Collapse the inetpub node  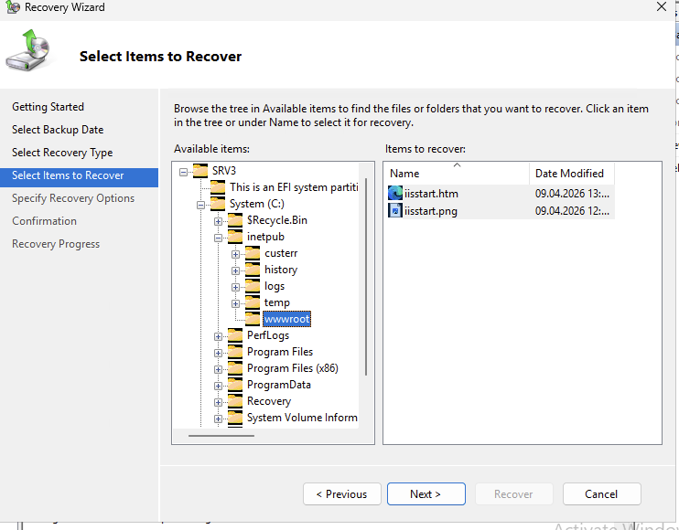(x=218, y=238)
